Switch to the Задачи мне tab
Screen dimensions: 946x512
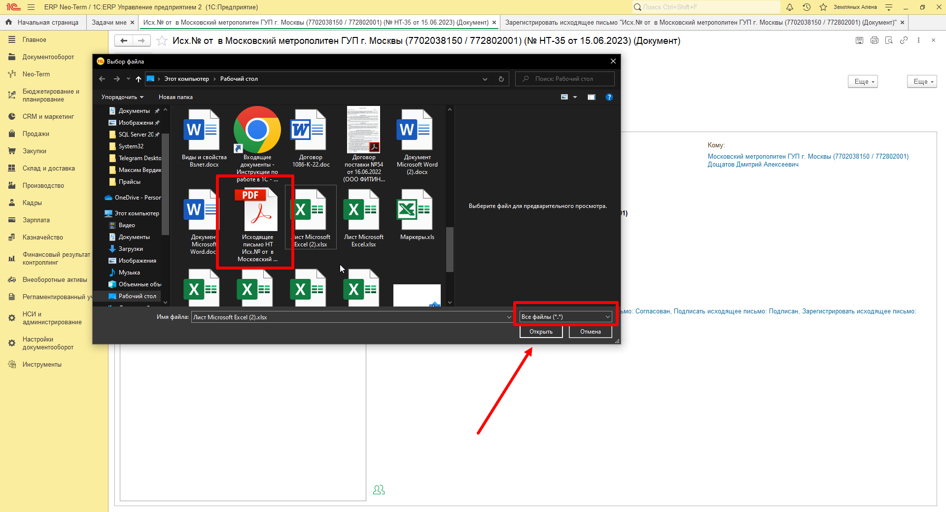pyautogui.click(x=109, y=22)
